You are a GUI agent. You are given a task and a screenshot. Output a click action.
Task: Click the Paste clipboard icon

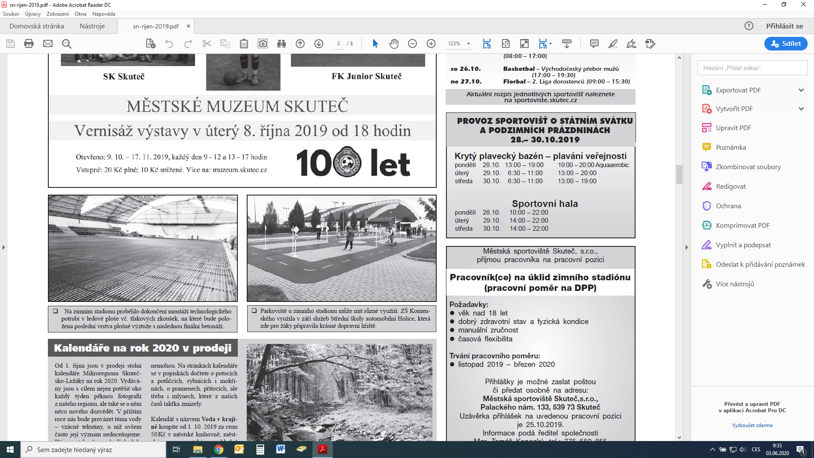(244, 44)
